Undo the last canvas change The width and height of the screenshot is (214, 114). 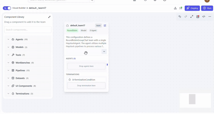[x=180, y=17]
